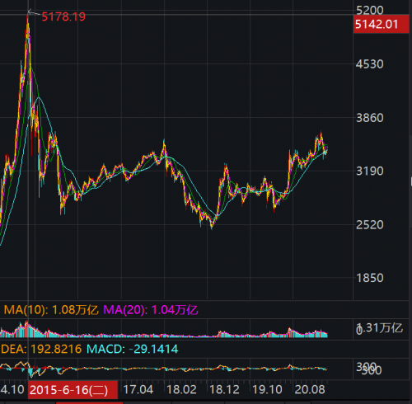The height and width of the screenshot is (404, 412).
Task: Select the MACD: -29.1414 indicator label
Action: click(133, 349)
